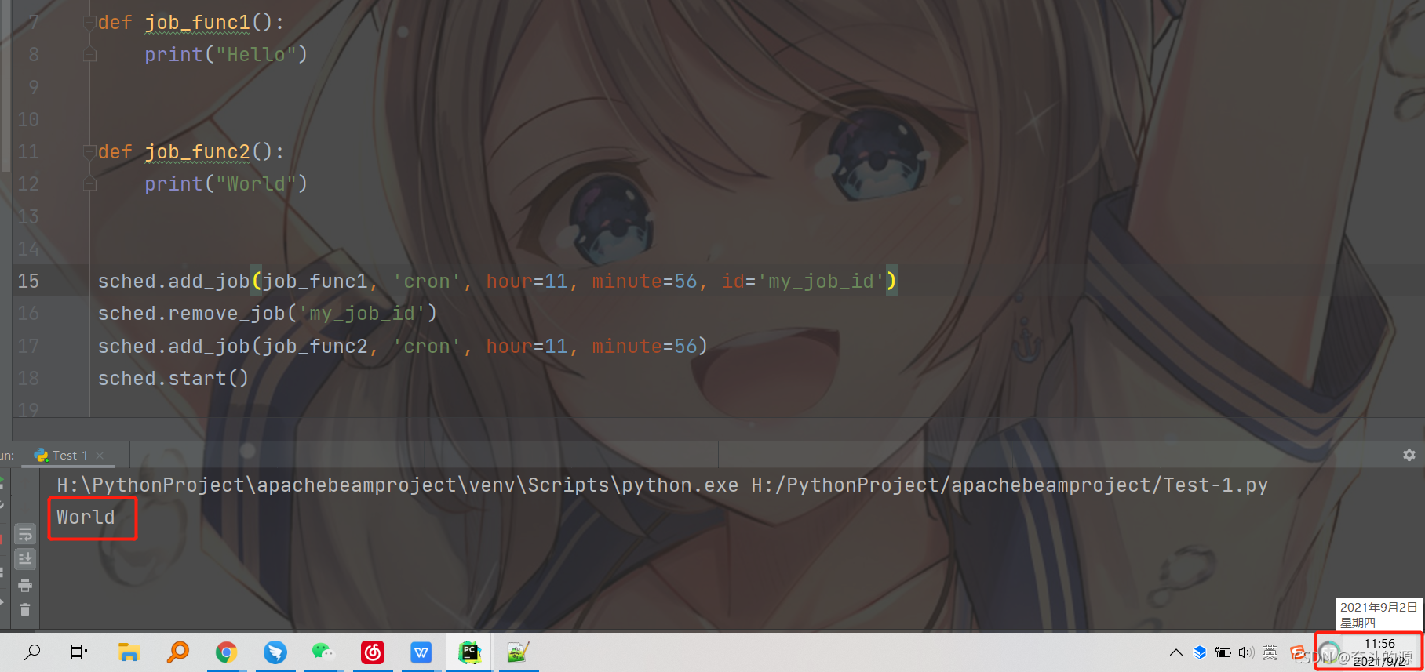The image size is (1425, 672).
Task: Collapse job_func1 definition fold marker
Action: [x=89, y=22]
